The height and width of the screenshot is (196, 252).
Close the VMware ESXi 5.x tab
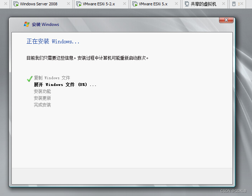[x=176, y=4]
